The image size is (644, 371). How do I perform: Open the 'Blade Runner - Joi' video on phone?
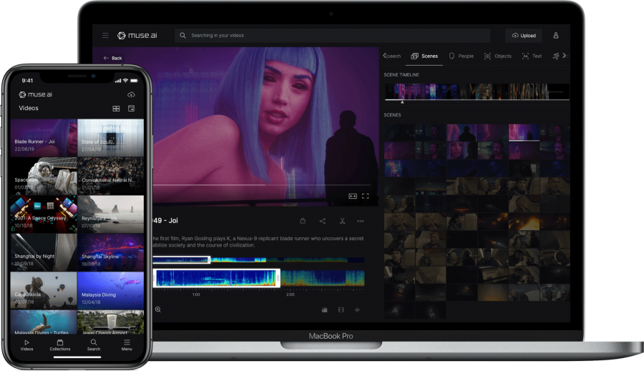coord(44,138)
